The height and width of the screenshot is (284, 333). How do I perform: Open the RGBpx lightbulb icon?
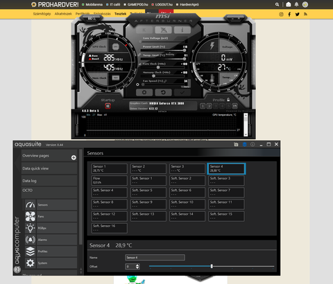(x=31, y=228)
